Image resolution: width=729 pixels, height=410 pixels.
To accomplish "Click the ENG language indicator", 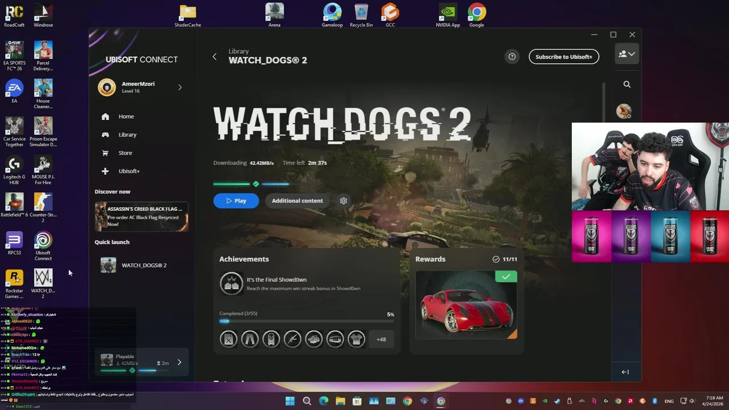I will [669, 401].
